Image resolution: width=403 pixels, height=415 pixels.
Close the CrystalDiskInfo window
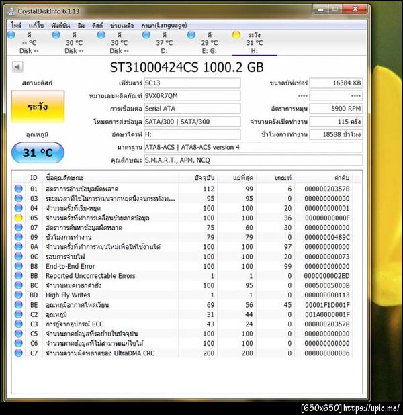355,9
